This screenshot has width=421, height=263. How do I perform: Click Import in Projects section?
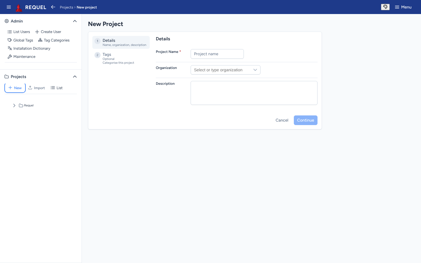37,88
